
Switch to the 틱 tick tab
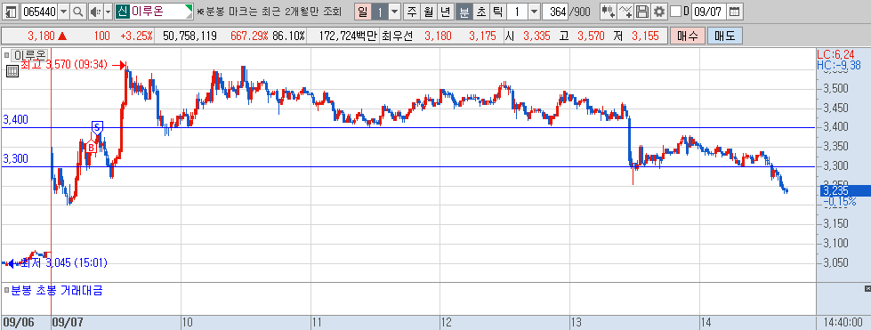click(x=497, y=11)
